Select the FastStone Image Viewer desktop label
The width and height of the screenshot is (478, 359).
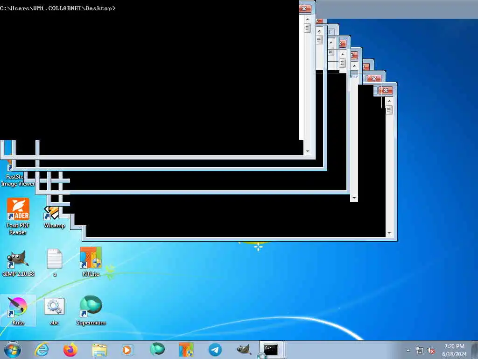18,180
